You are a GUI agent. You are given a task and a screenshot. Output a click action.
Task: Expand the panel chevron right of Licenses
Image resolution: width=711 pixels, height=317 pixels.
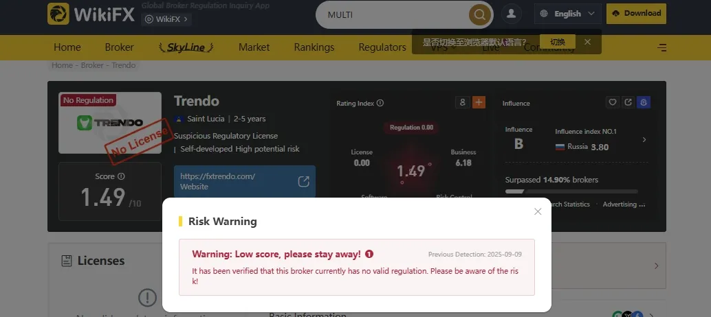pyautogui.click(x=656, y=266)
